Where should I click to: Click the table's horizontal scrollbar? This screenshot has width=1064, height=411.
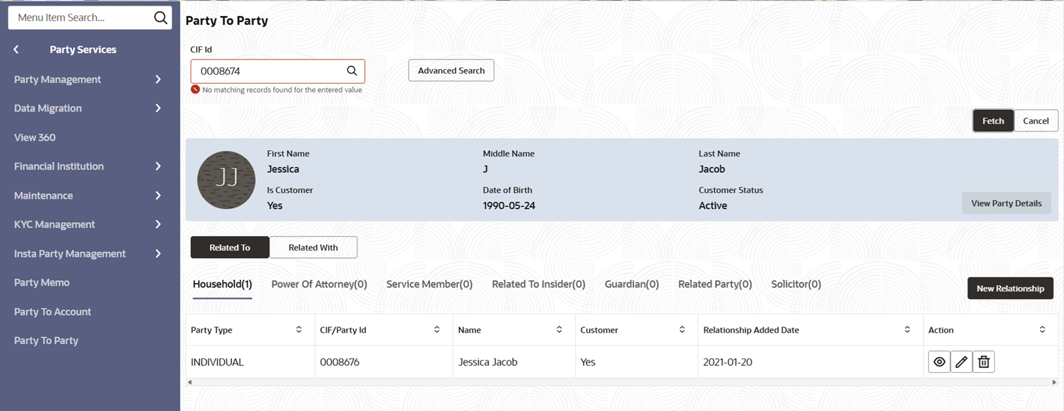pyautogui.click(x=621, y=382)
